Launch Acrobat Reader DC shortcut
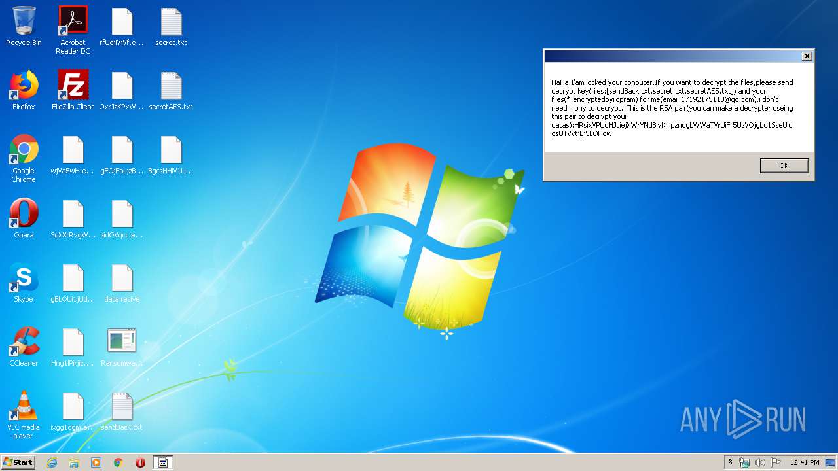This screenshot has width=838, height=471. coord(73,29)
